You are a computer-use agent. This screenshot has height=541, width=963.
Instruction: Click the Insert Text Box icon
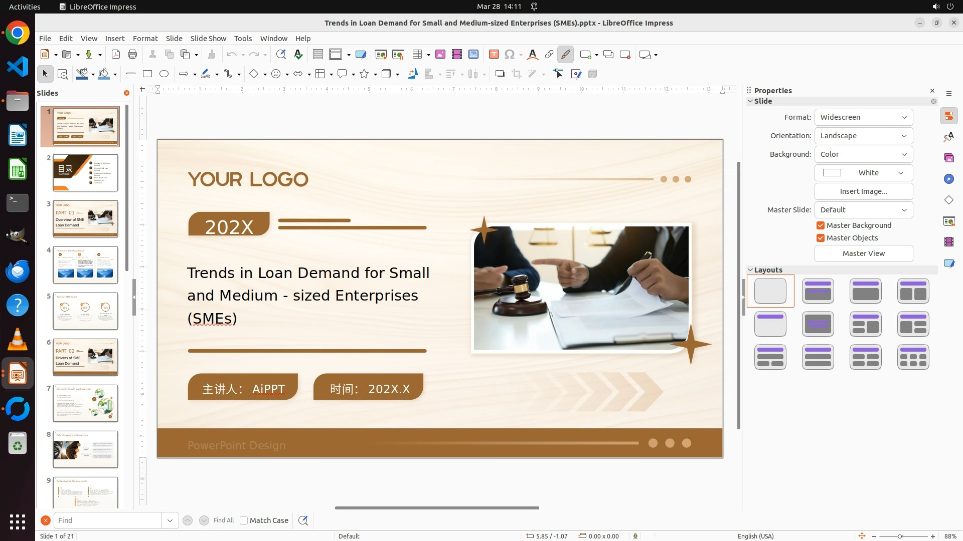[x=494, y=55]
